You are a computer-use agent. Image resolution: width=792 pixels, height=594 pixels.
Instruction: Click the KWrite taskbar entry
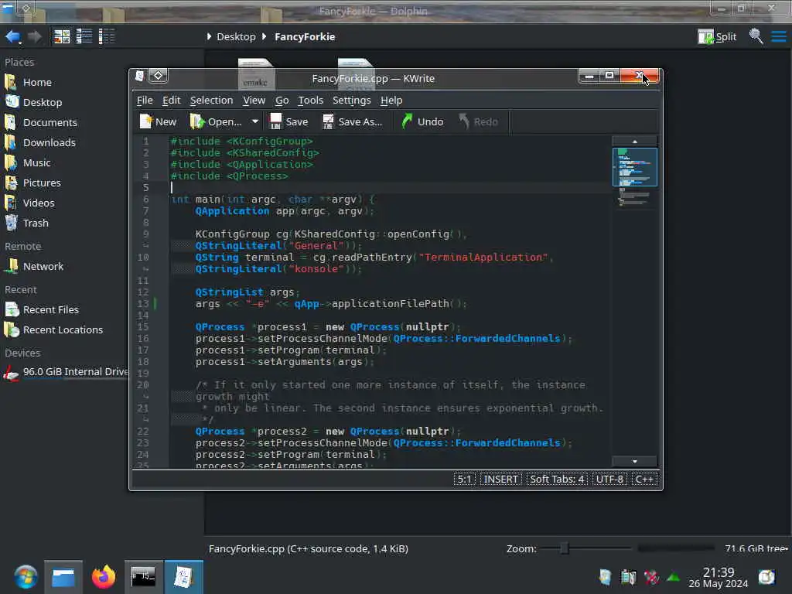[x=184, y=577]
